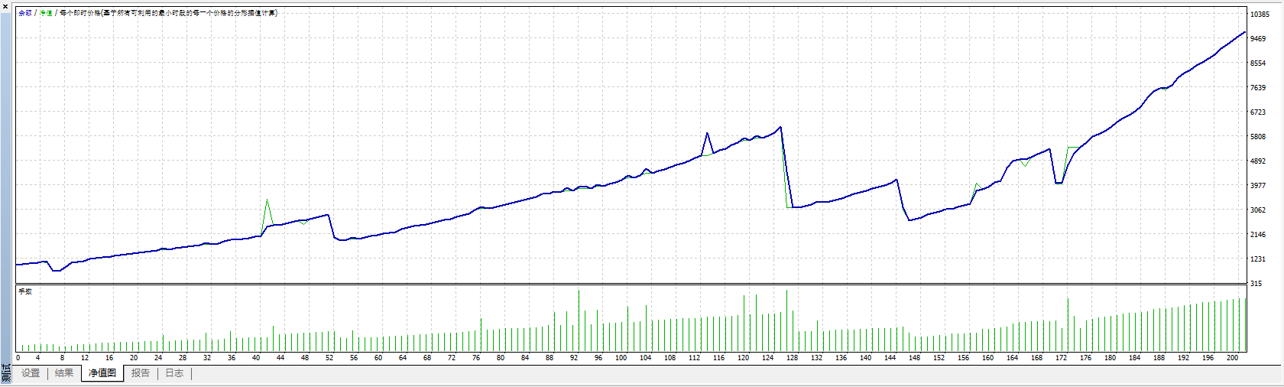Click the 100 mark on the X-axis
1284x387 pixels.
tap(621, 358)
